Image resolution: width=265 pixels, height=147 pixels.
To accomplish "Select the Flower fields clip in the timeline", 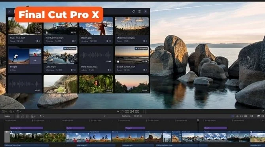I will 100,137.
